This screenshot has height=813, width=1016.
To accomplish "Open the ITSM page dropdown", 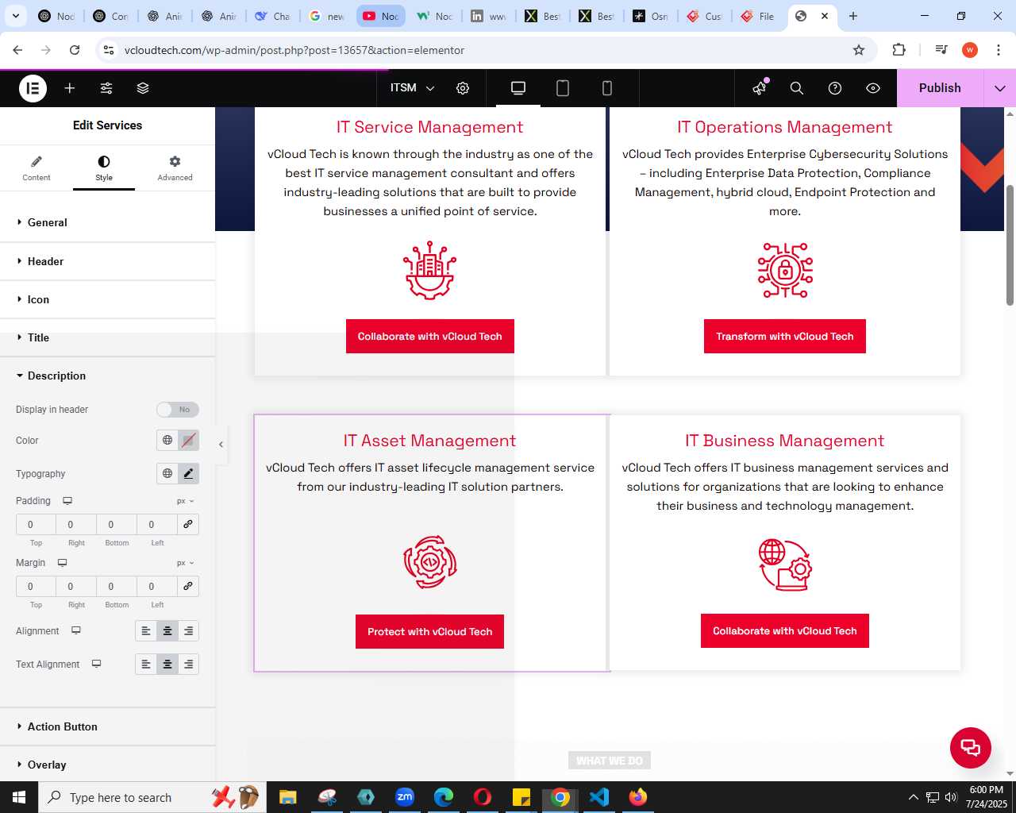I will [x=412, y=88].
